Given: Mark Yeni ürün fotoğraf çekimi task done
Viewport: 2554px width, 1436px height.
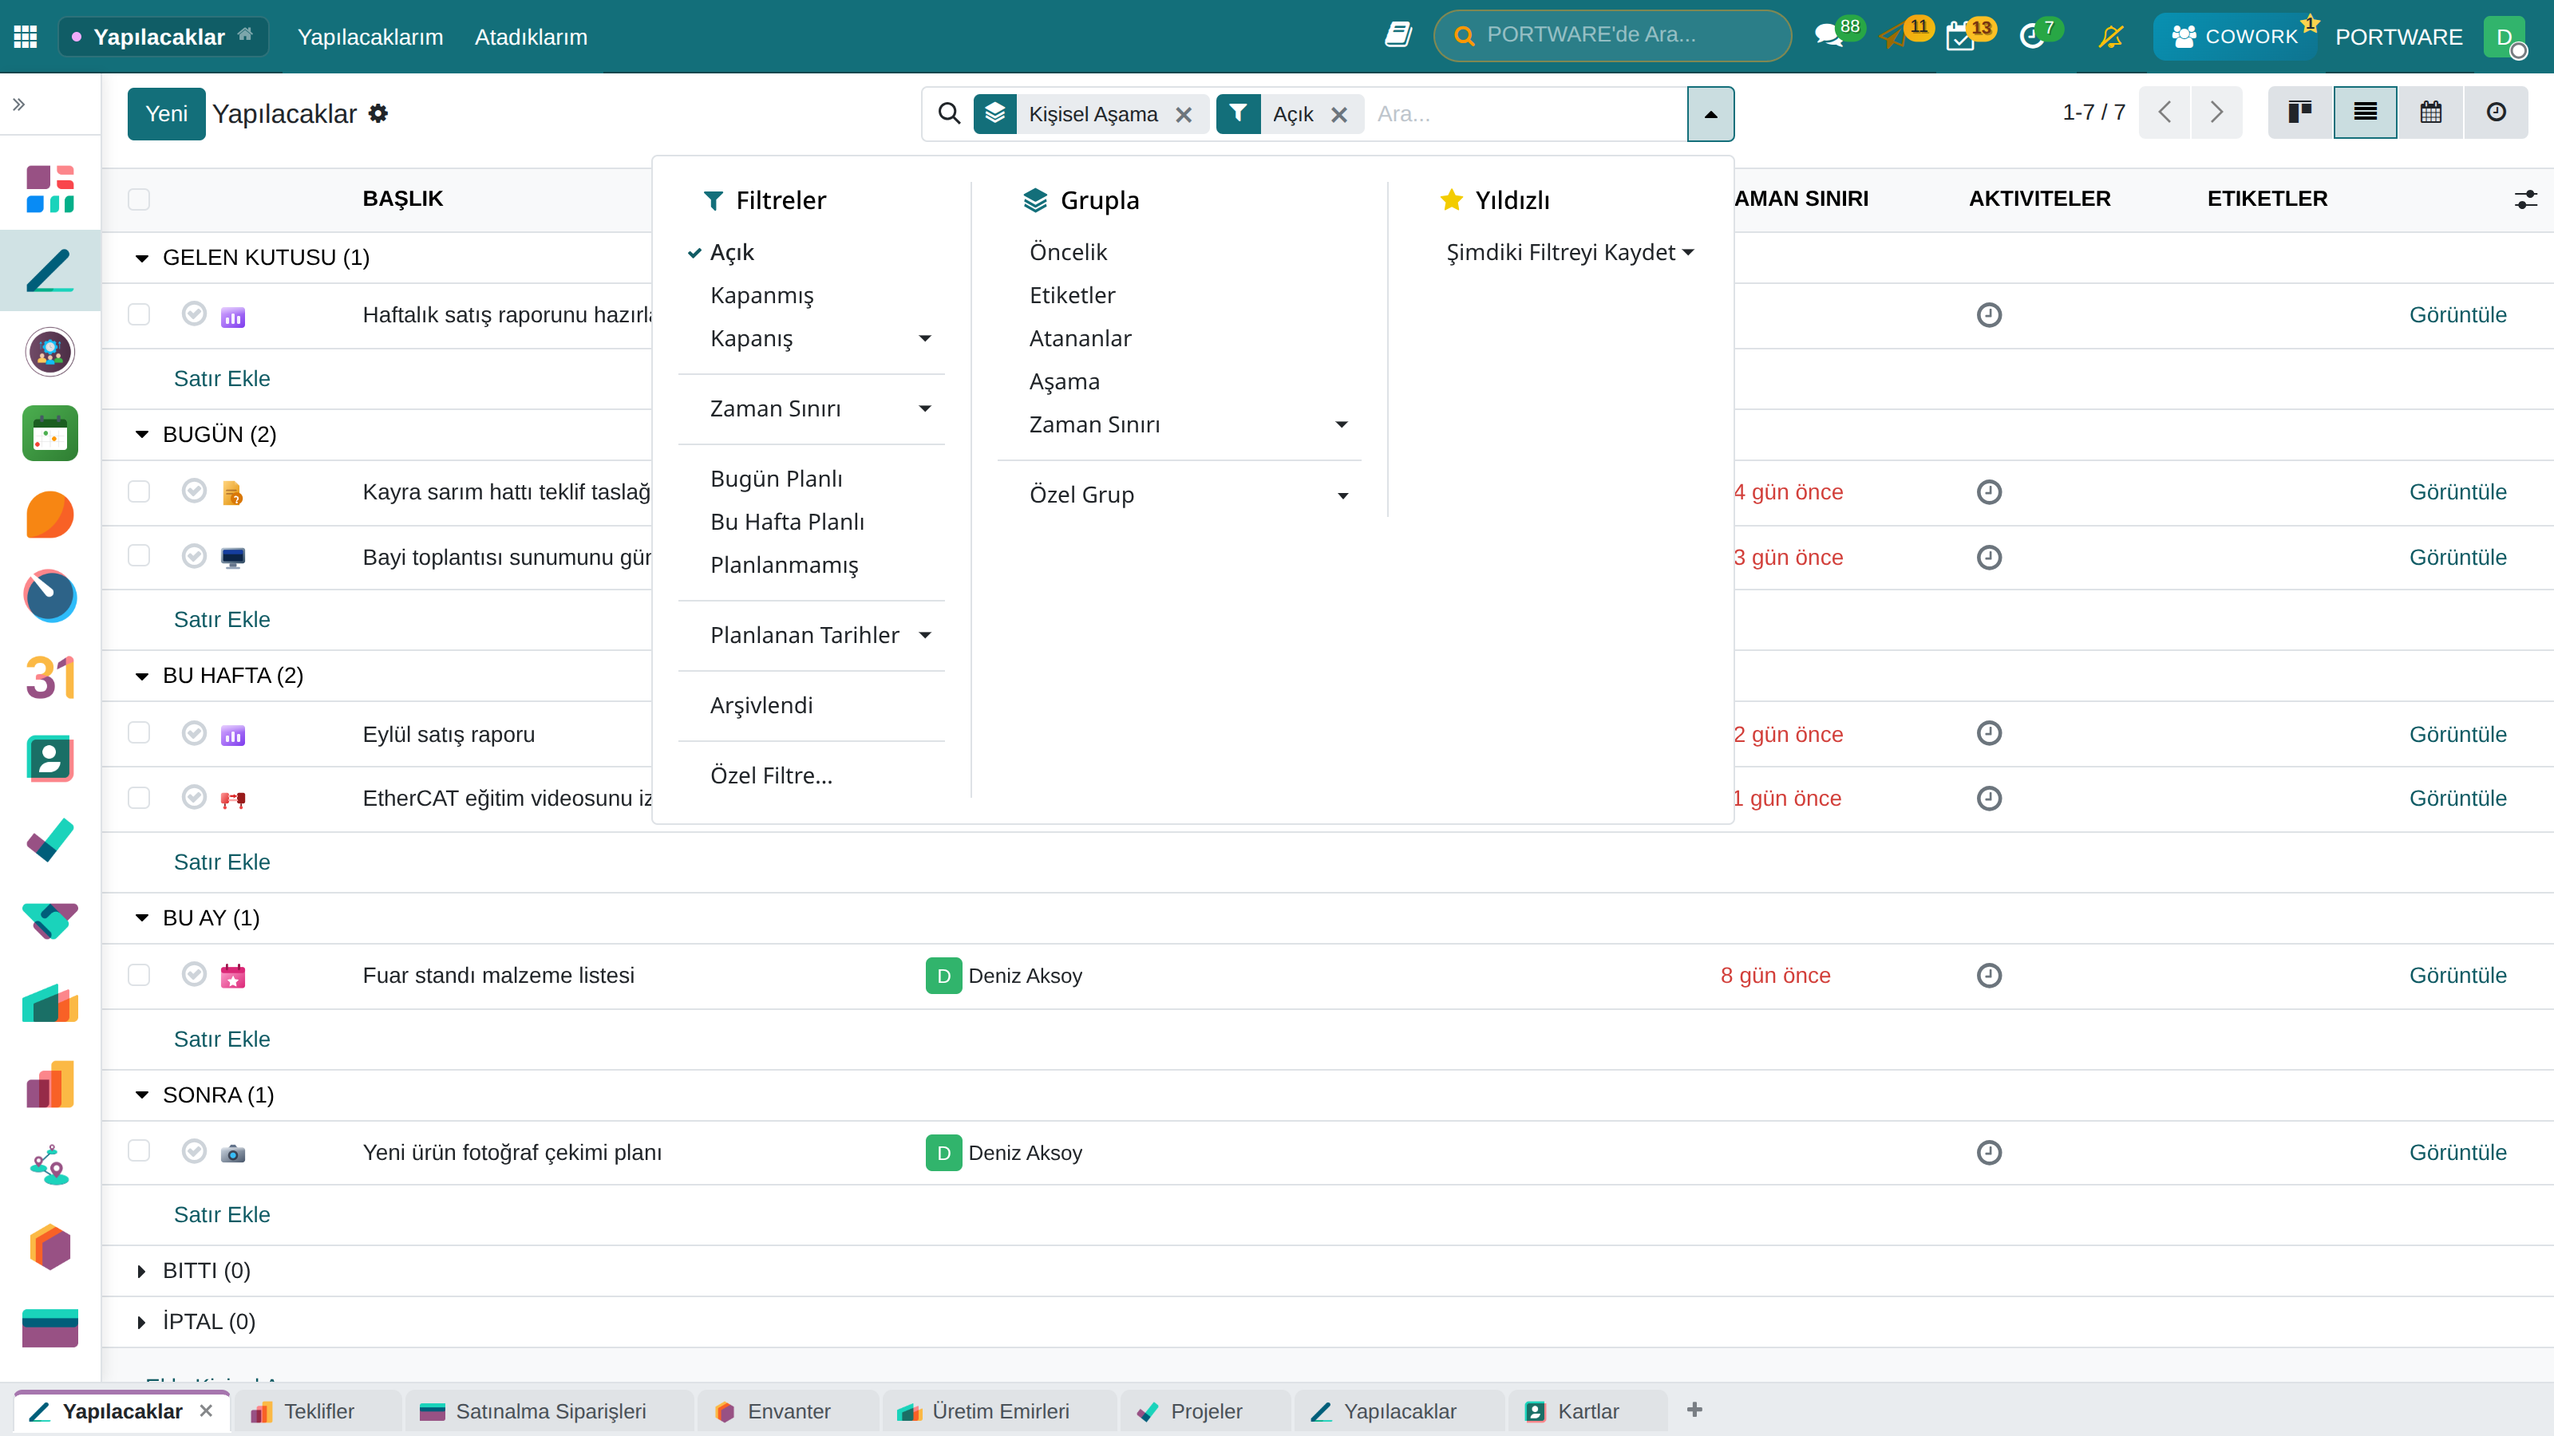Looking at the screenshot, I should 194,1151.
